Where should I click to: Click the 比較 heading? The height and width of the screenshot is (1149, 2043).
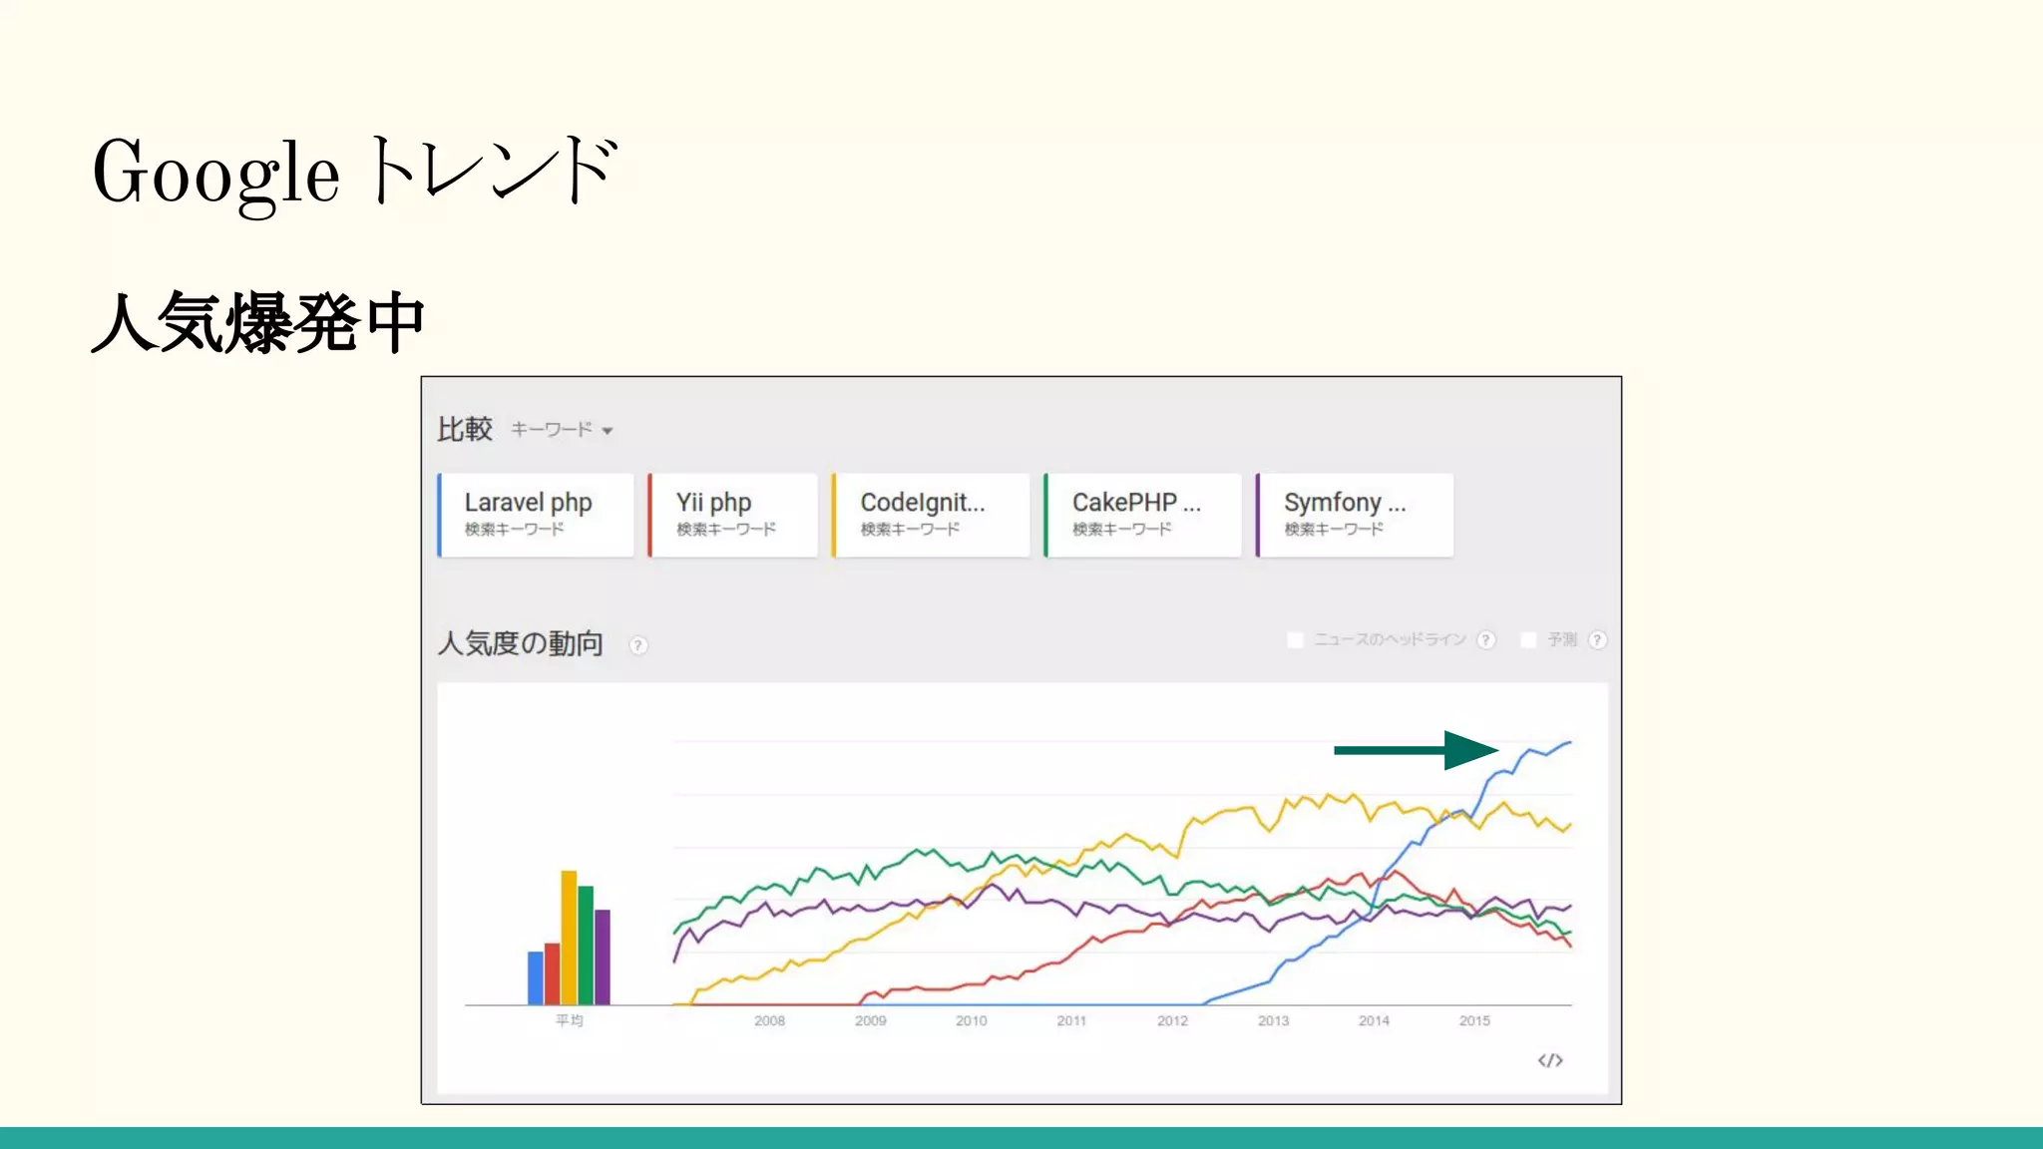pos(465,430)
